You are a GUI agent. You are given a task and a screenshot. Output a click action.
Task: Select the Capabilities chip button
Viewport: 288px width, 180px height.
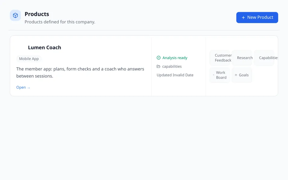pyautogui.click(x=264, y=58)
